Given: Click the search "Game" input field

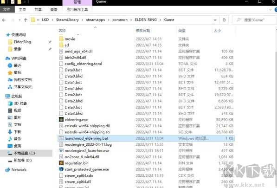Looking at the screenshot, I should (x=254, y=20).
